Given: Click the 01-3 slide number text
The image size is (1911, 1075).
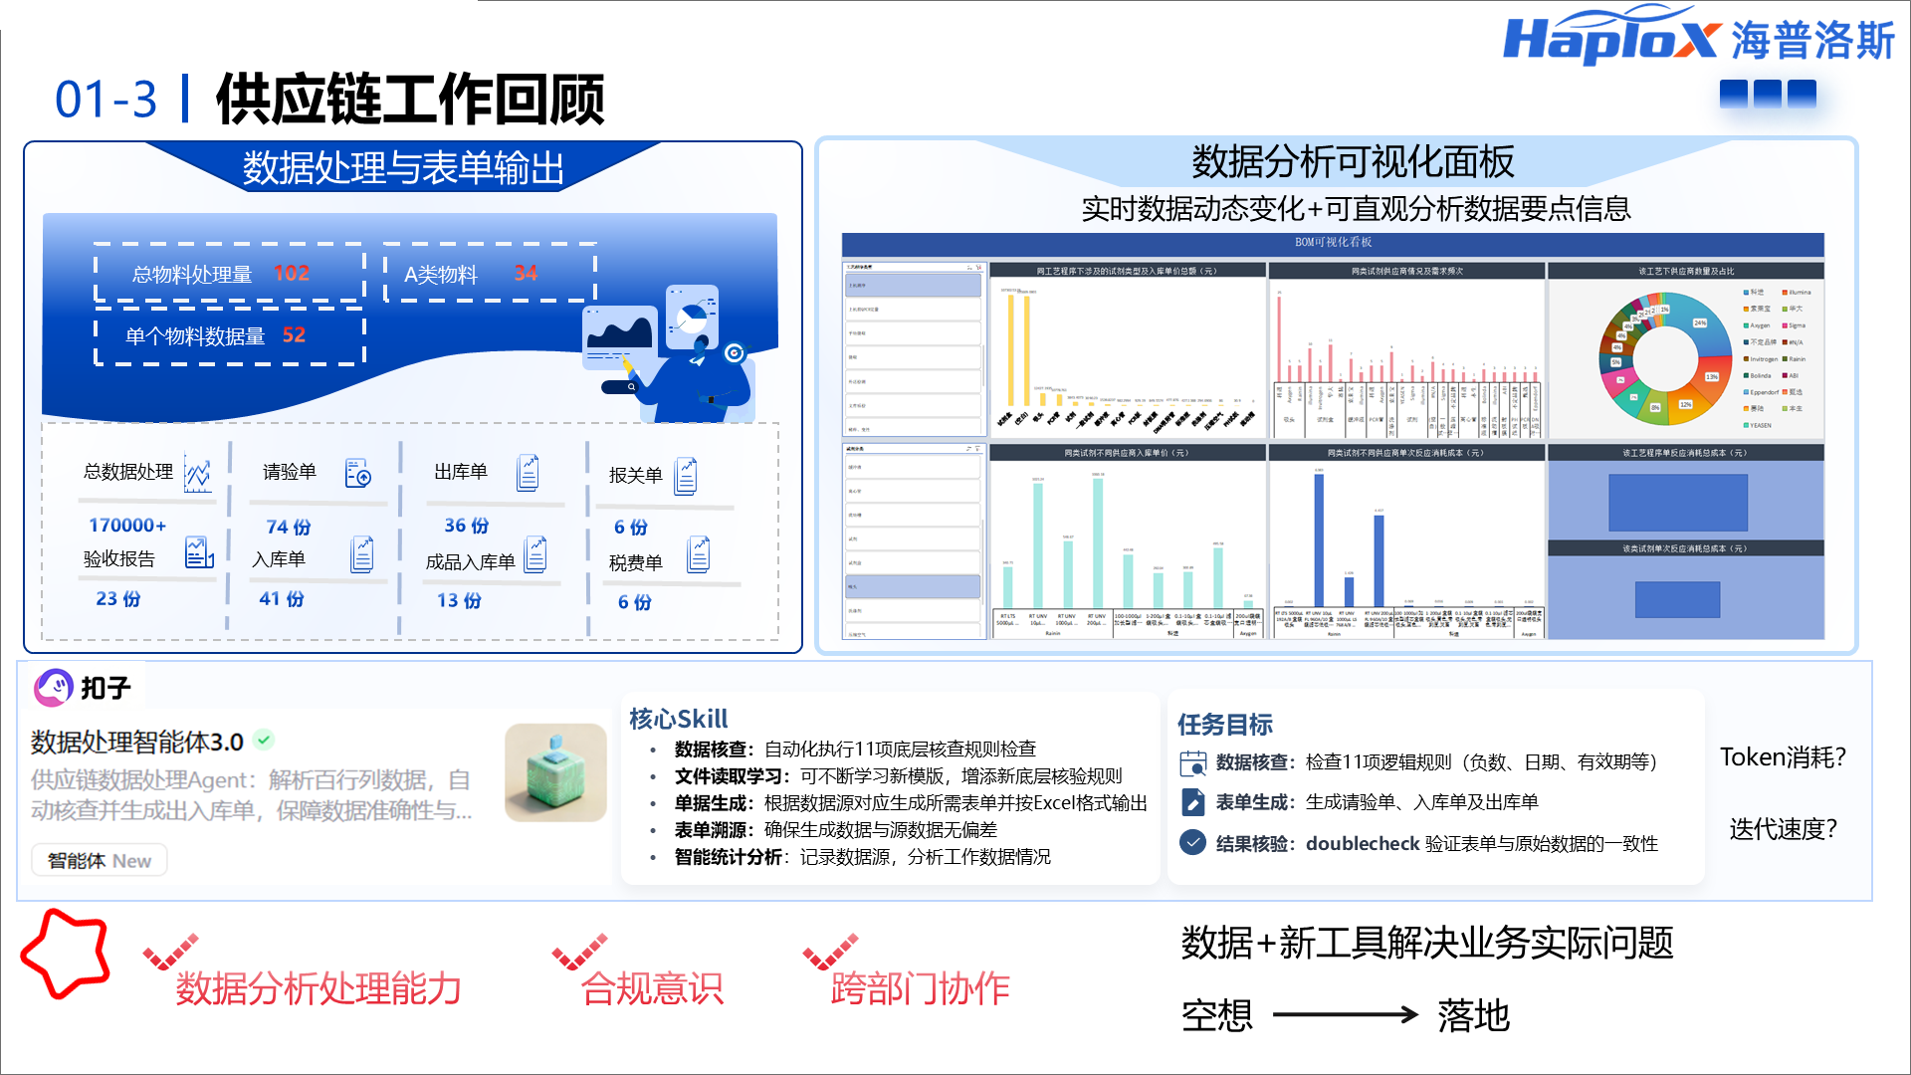Looking at the screenshot, I should 106,100.
